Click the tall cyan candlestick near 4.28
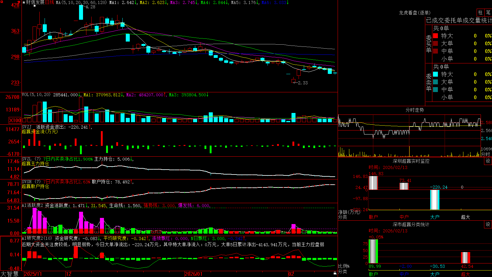The image size is (492, 277). pyautogui.click(x=81, y=12)
